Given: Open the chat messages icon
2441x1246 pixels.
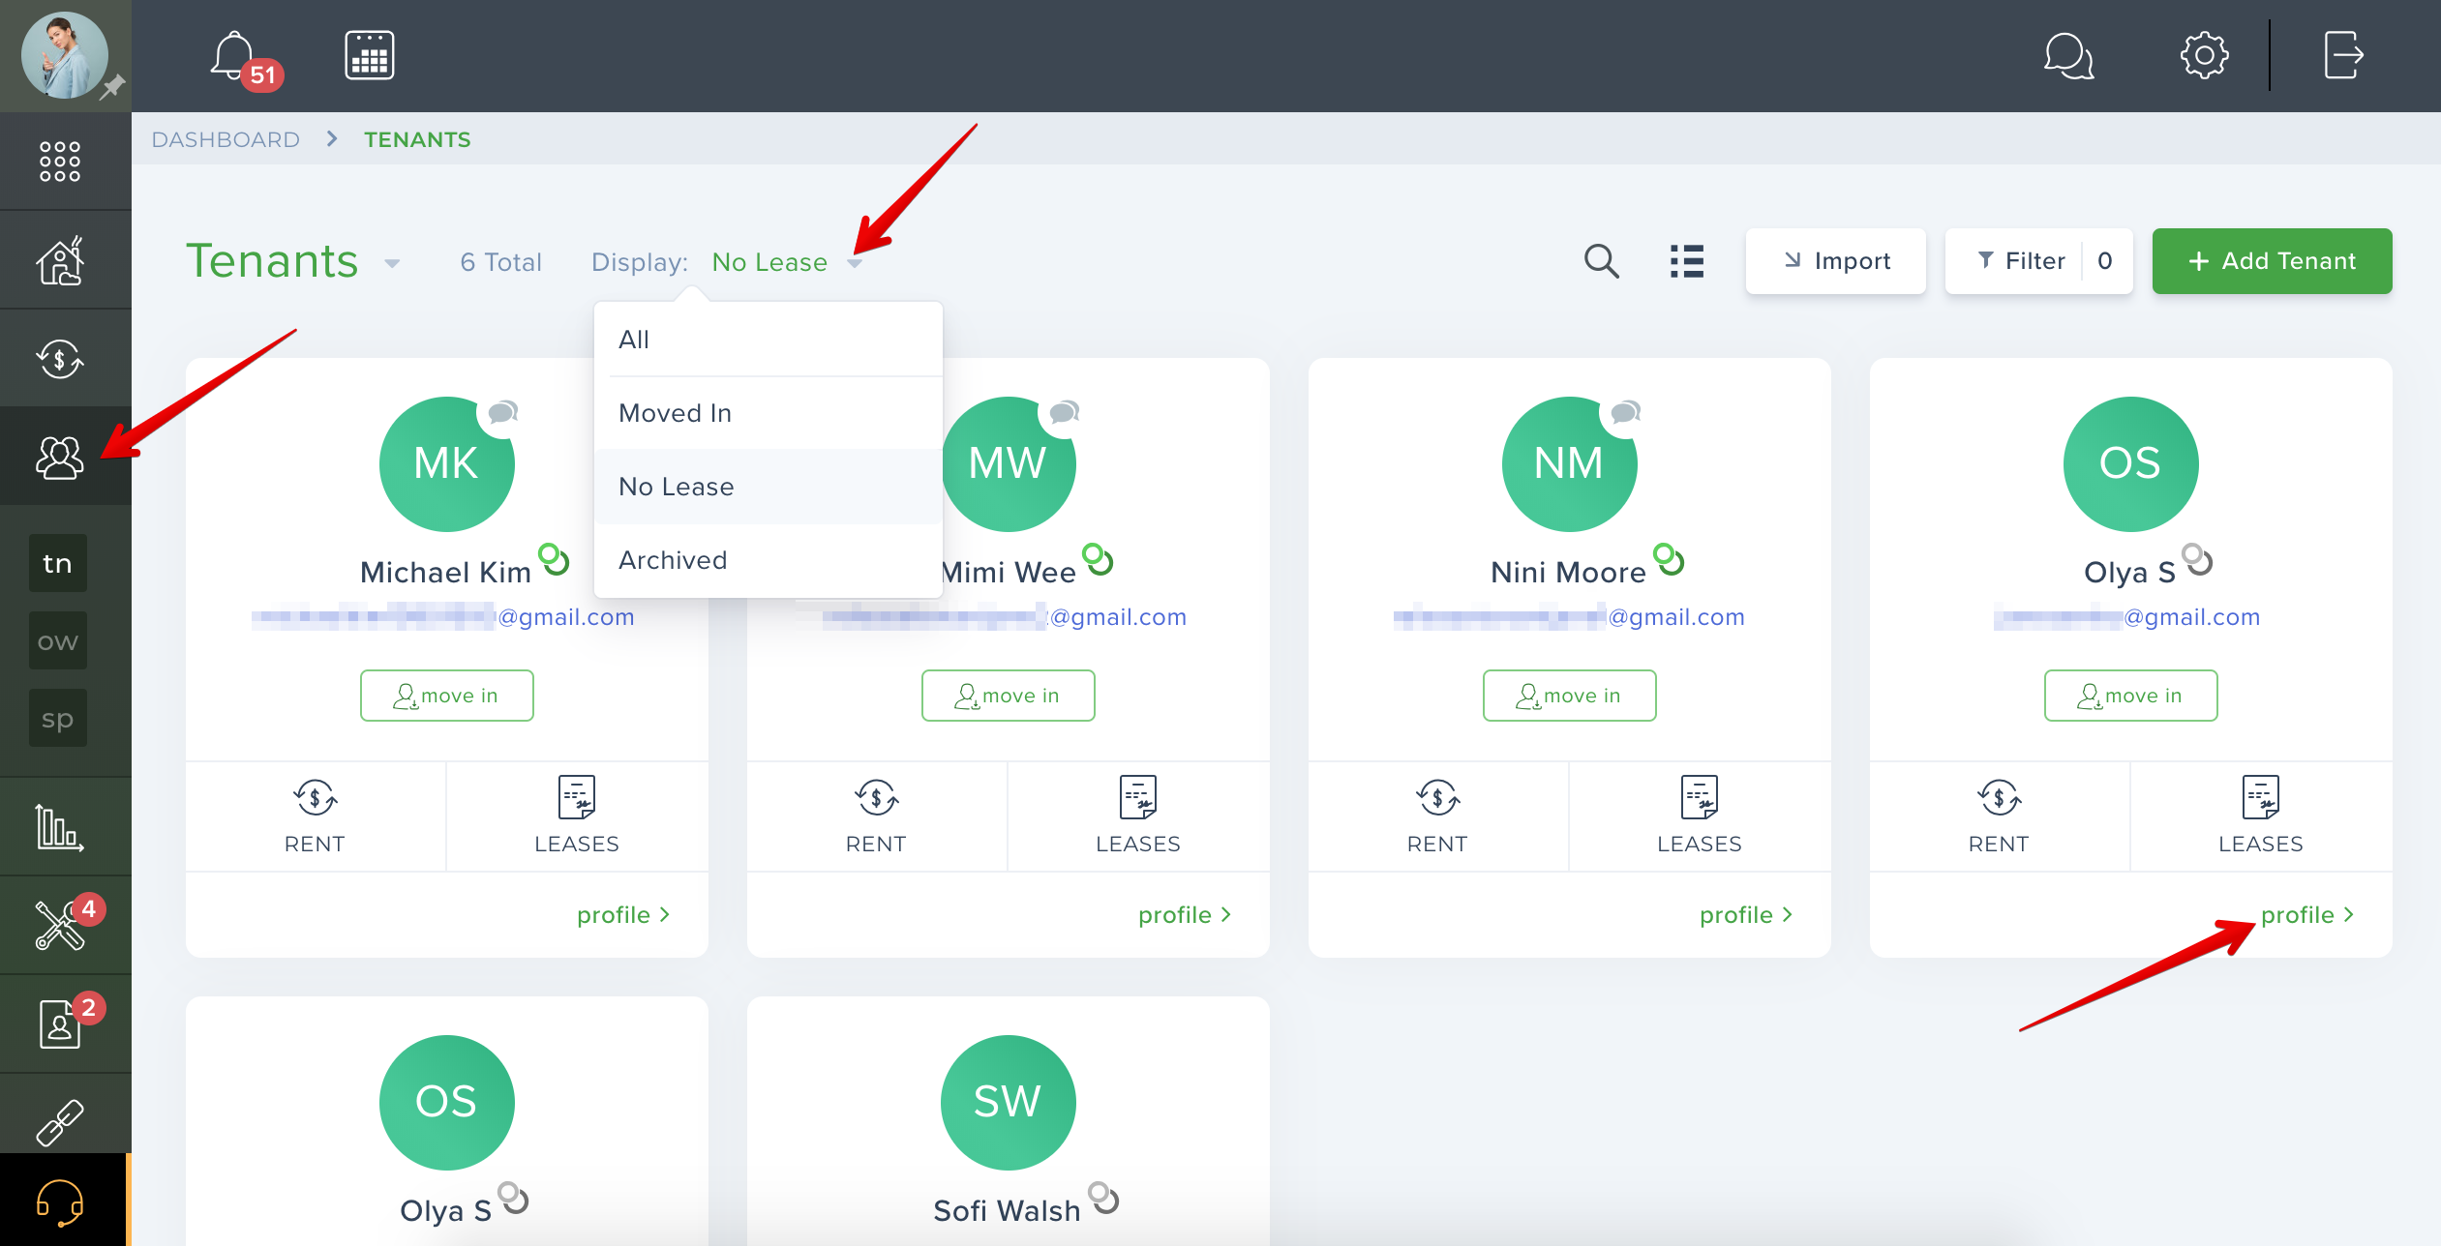Looking at the screenshot, I should pyautogui.click(x=2069, y=56).
